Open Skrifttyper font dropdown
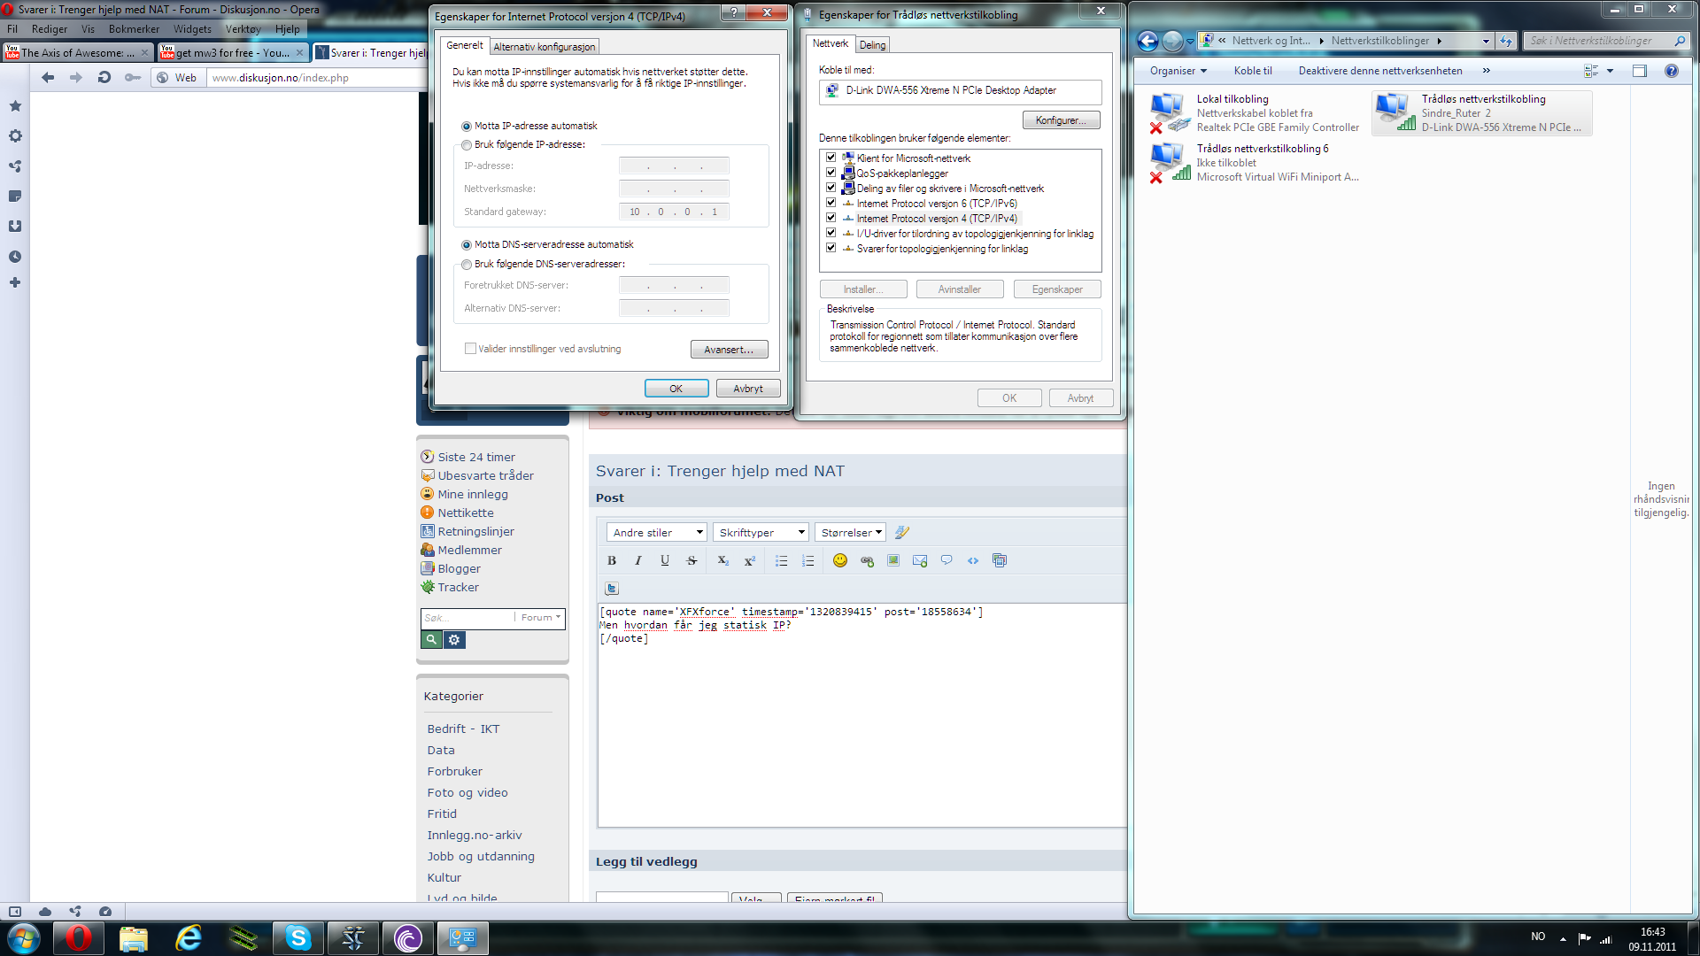The image size is (1700, 956). point(761,532)
